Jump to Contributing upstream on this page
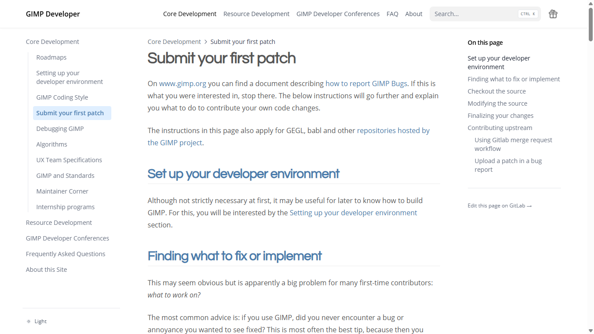The height and width of the screenshot is (334, 594). click(x=500, y=127)
